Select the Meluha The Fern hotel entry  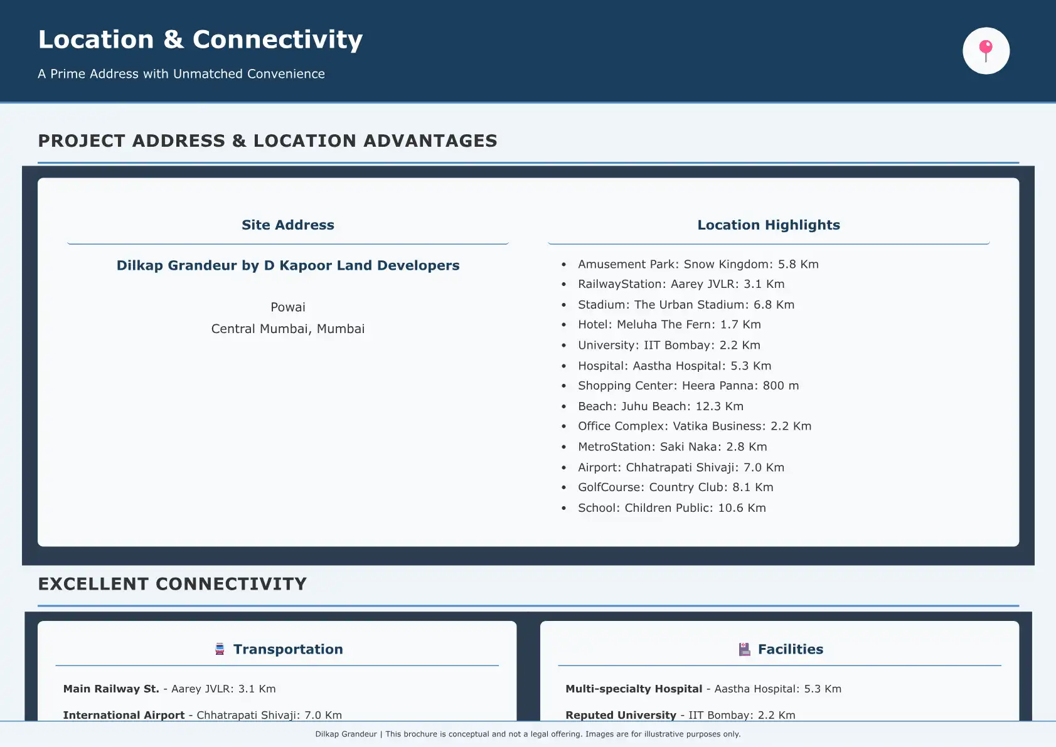point(669,325)
